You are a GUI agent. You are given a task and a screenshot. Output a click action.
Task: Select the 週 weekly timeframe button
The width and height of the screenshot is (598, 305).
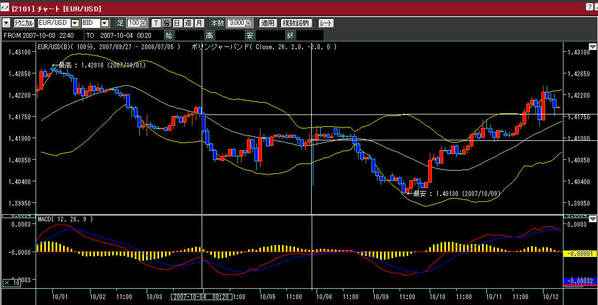[188, 23]
